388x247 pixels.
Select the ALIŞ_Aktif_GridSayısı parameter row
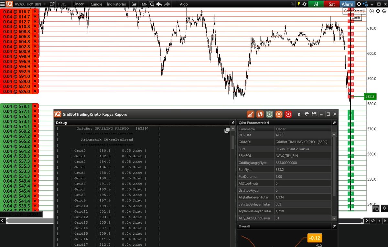[285, 218]
